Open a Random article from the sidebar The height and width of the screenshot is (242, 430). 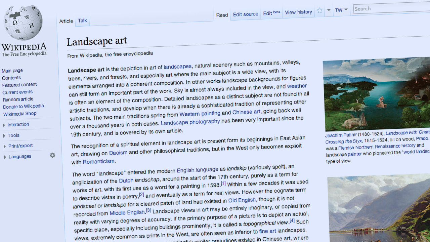18,99
